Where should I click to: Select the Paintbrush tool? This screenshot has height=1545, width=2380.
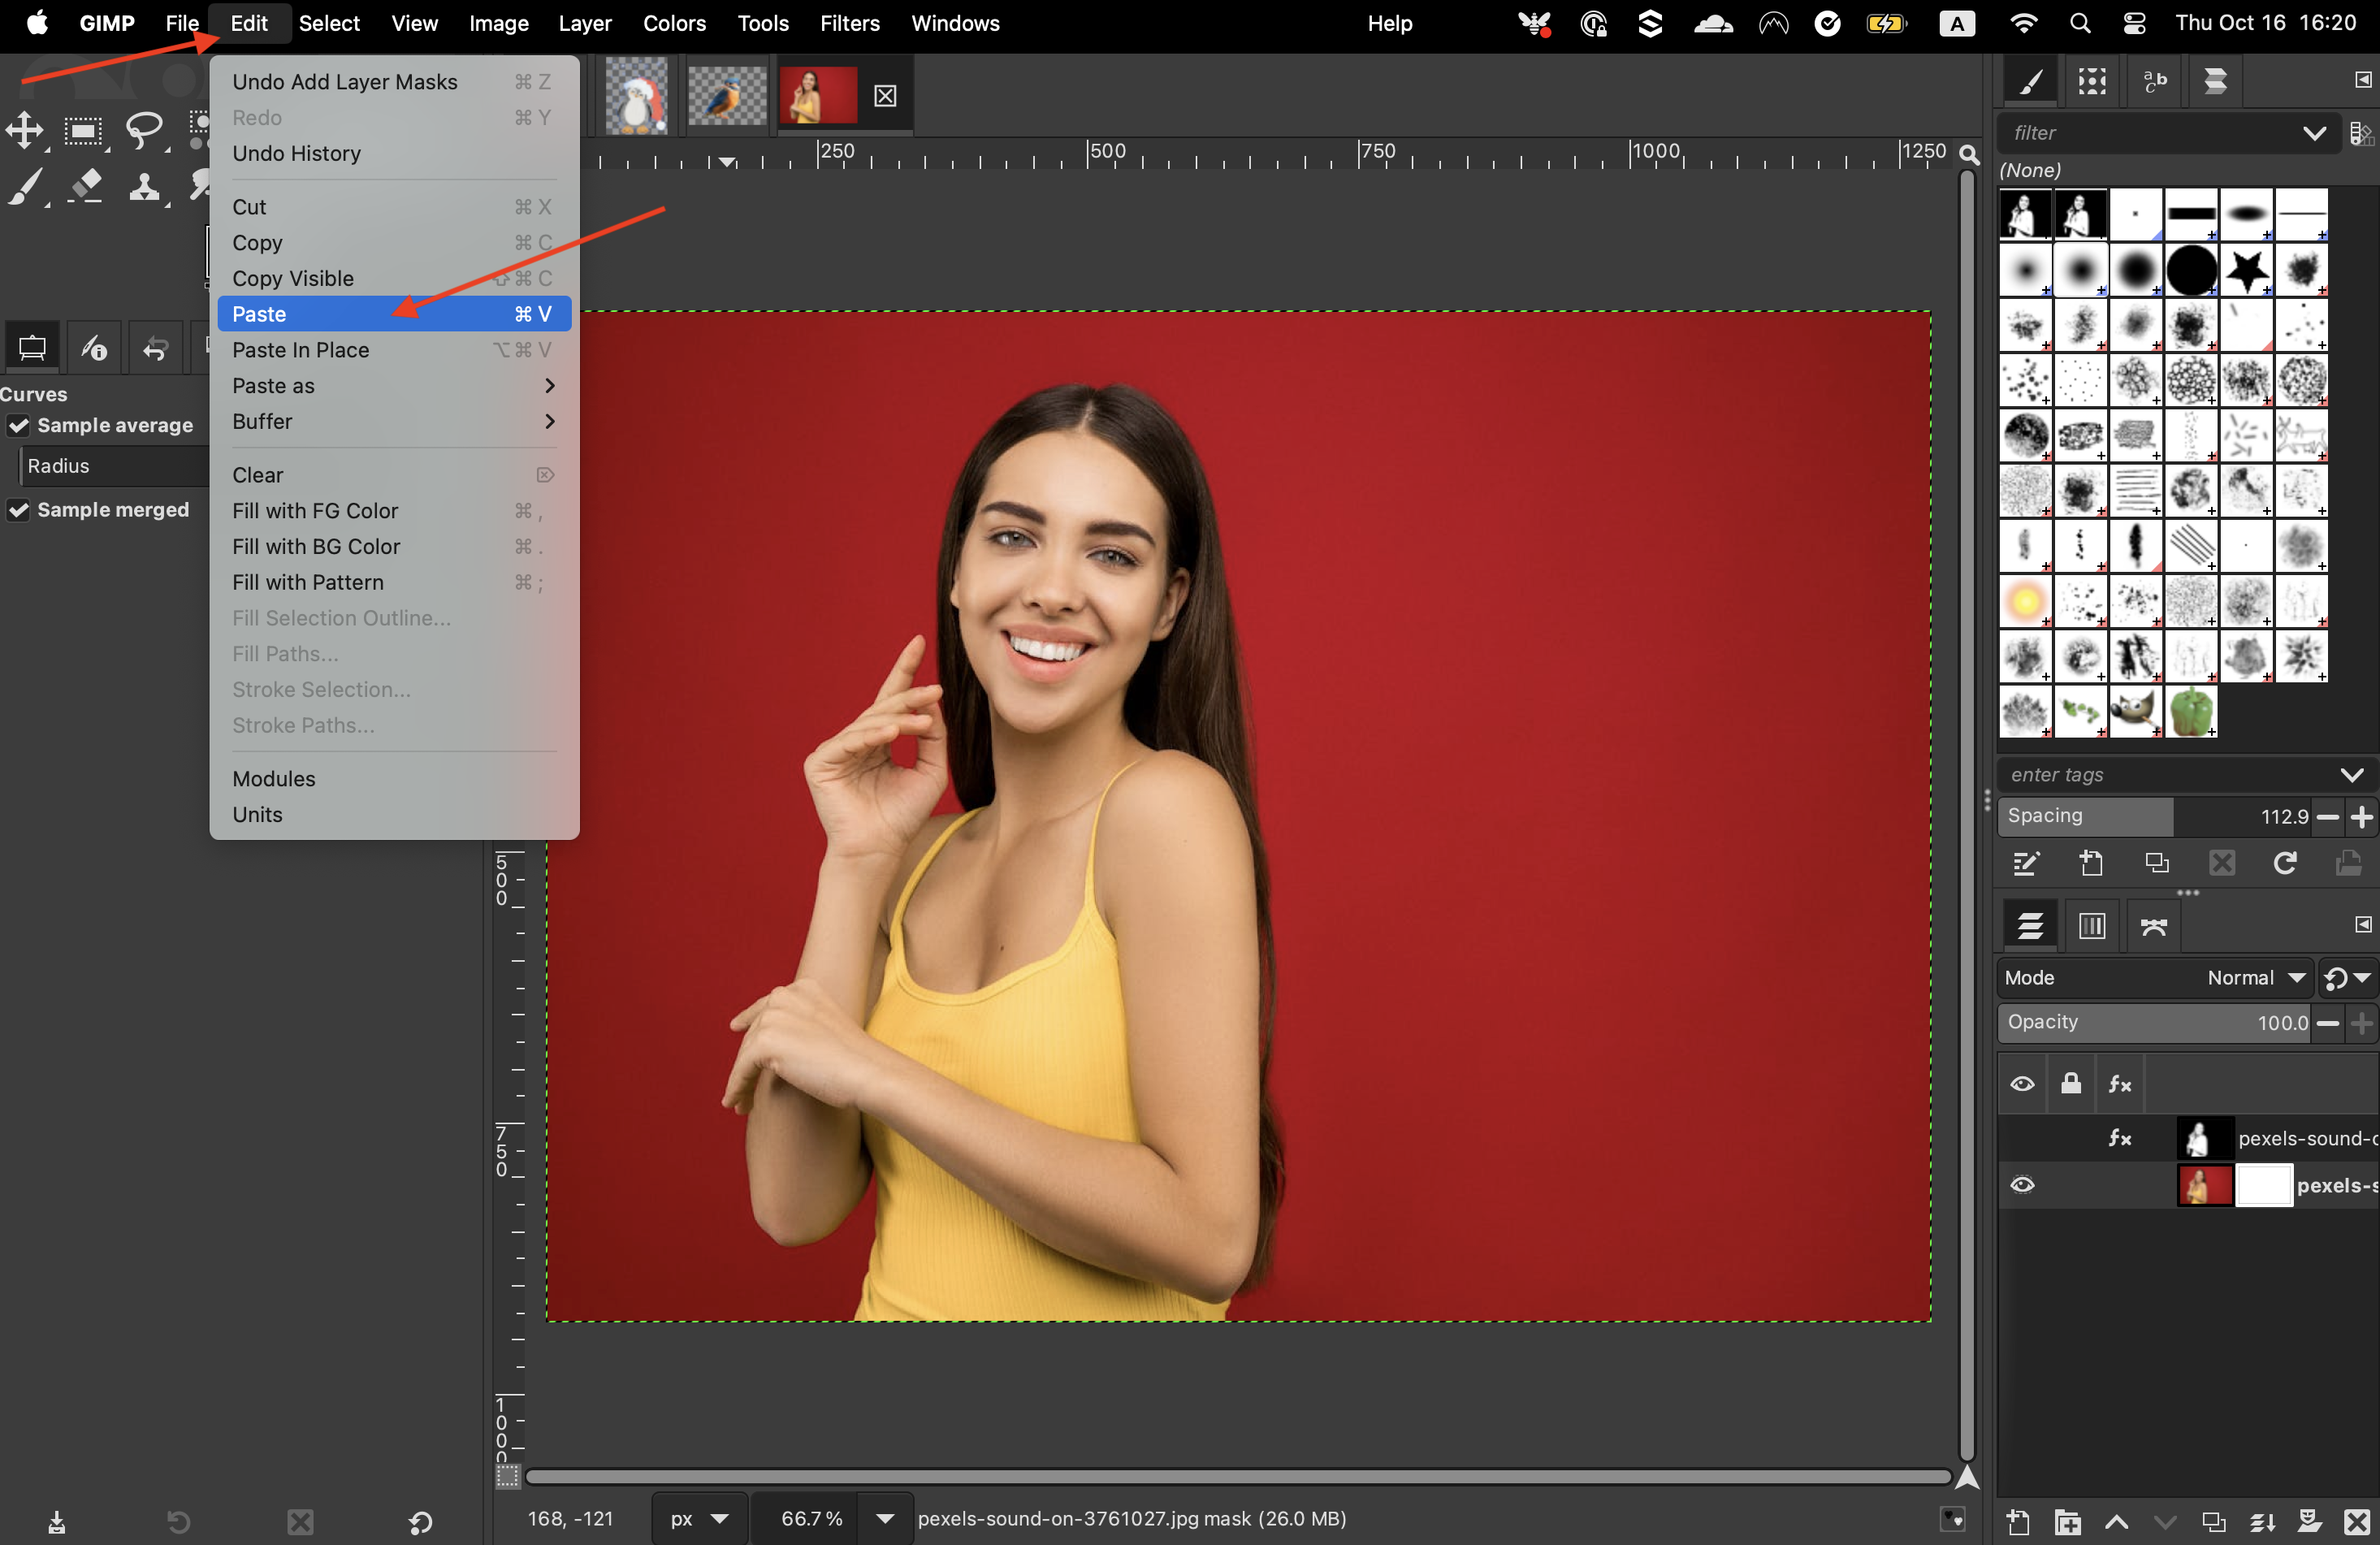pos(26,186)
